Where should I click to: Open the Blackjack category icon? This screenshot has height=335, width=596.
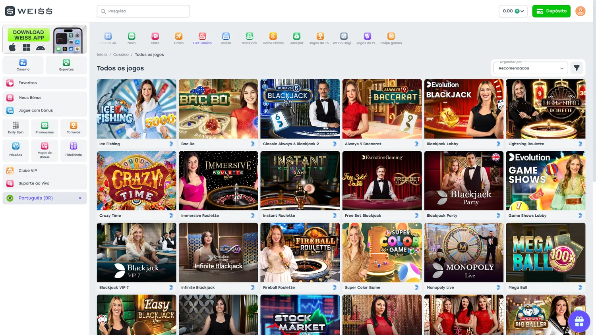(250, 38)
